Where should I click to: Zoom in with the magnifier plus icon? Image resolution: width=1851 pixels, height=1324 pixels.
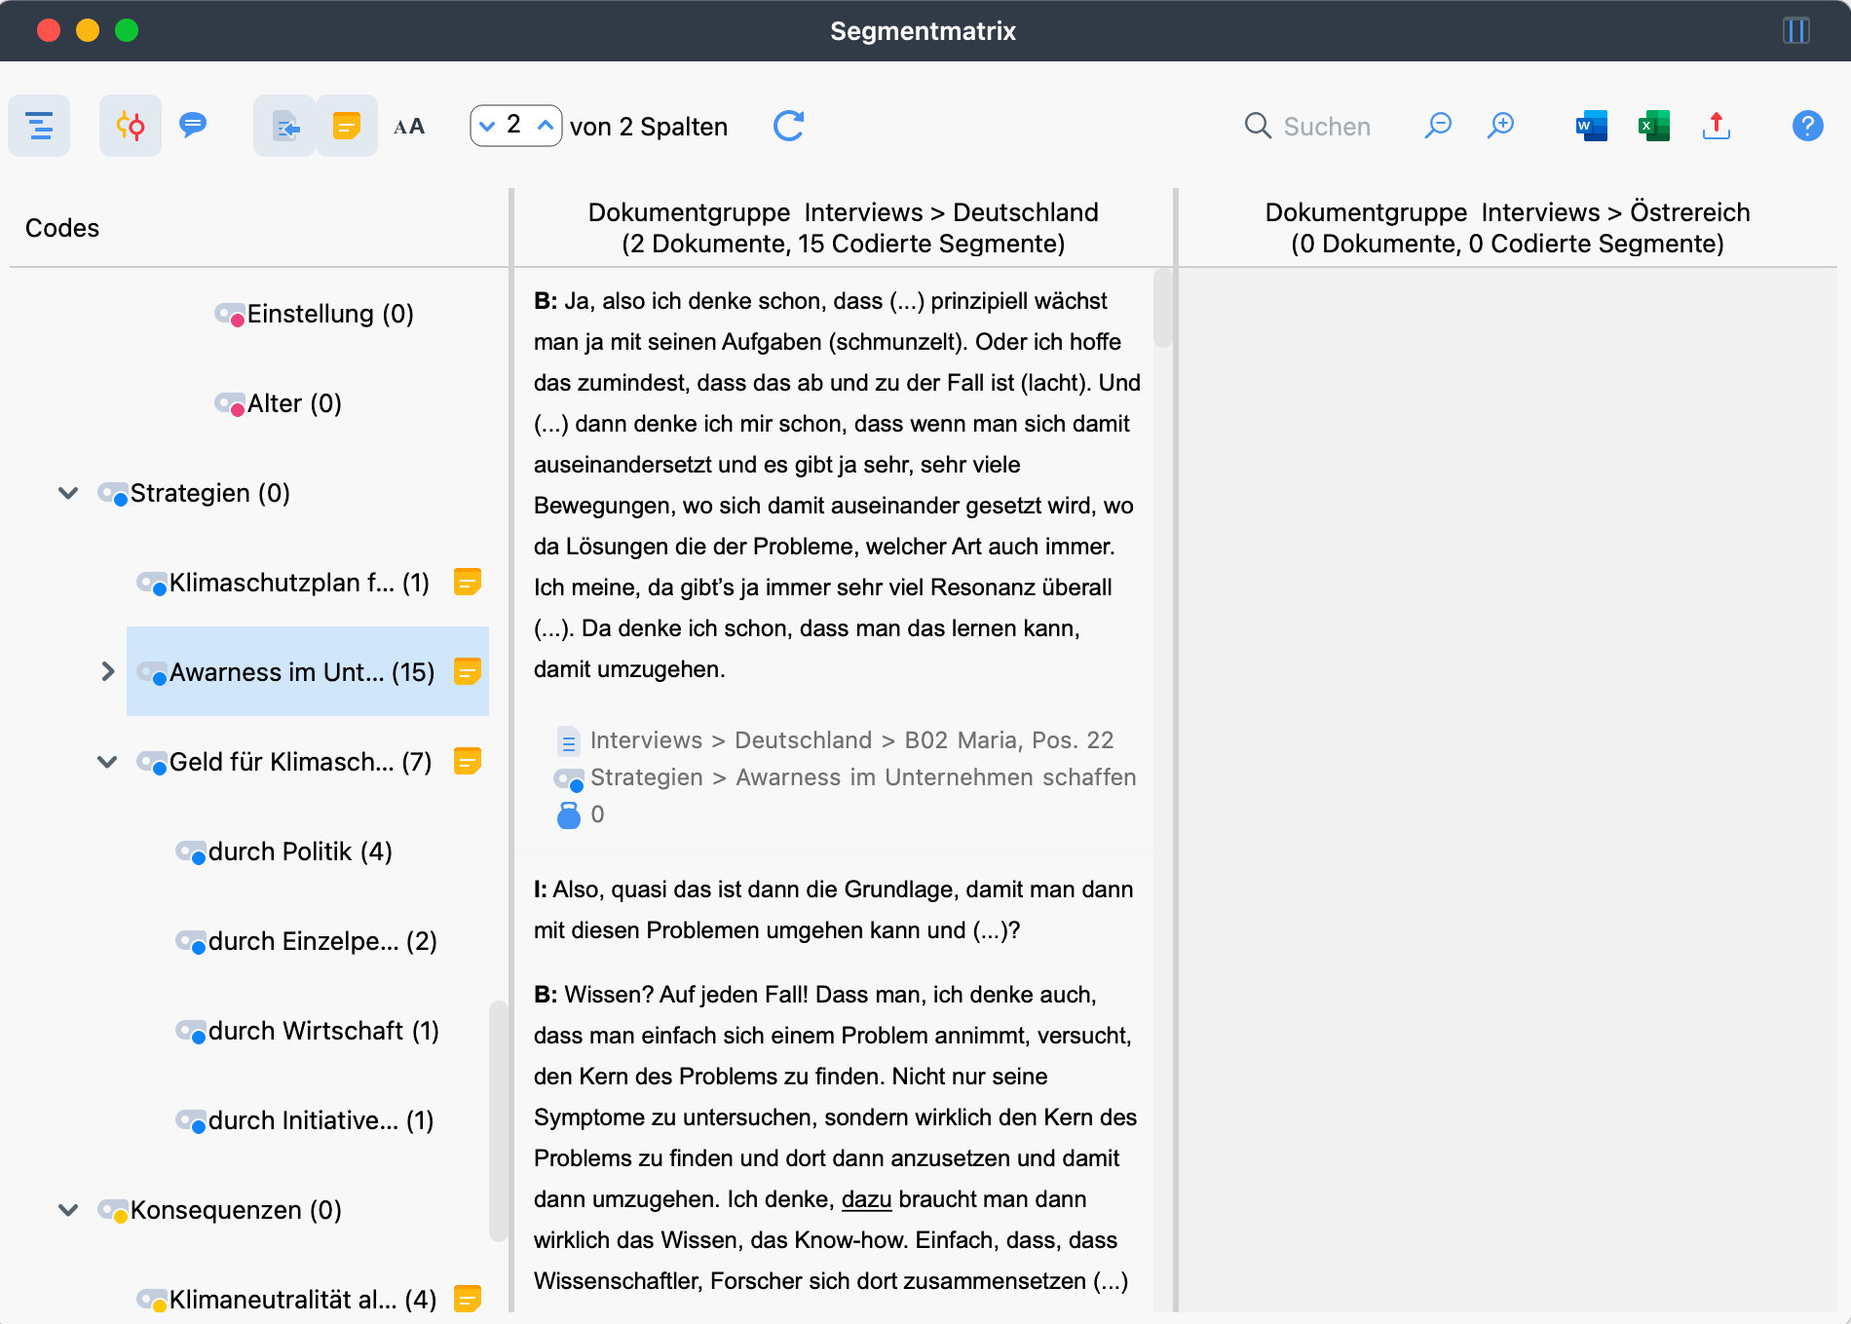(x=1500, y=126)
